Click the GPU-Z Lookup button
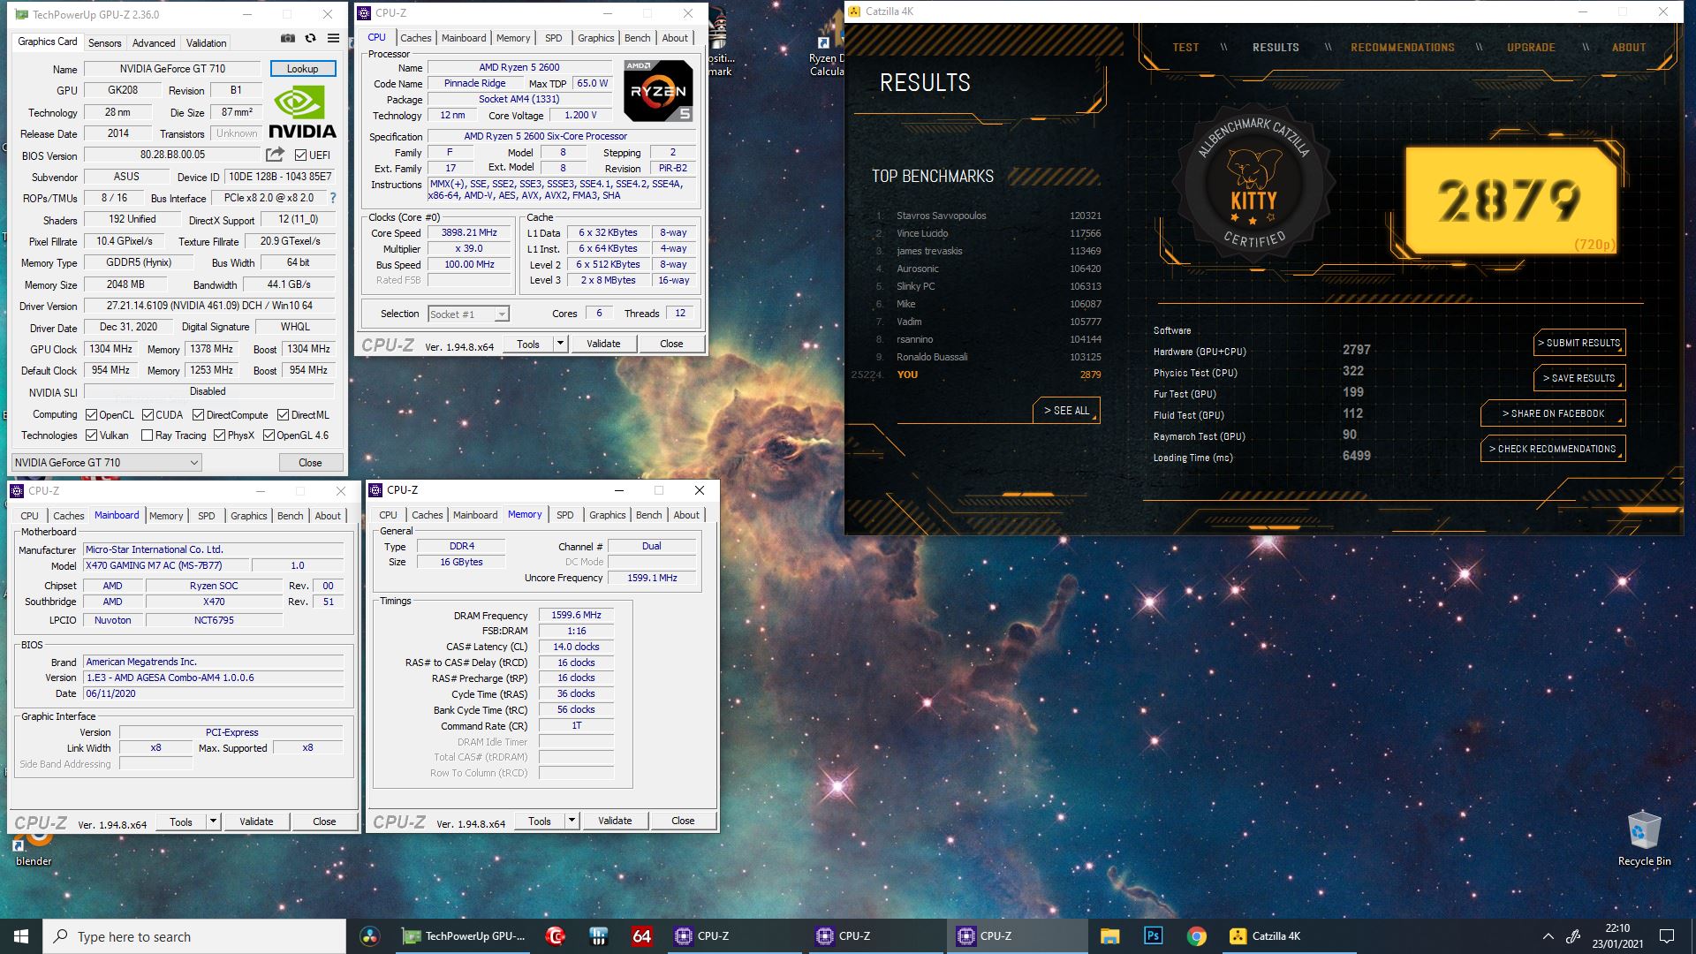The image size is (1696, 954). point(302,69)
